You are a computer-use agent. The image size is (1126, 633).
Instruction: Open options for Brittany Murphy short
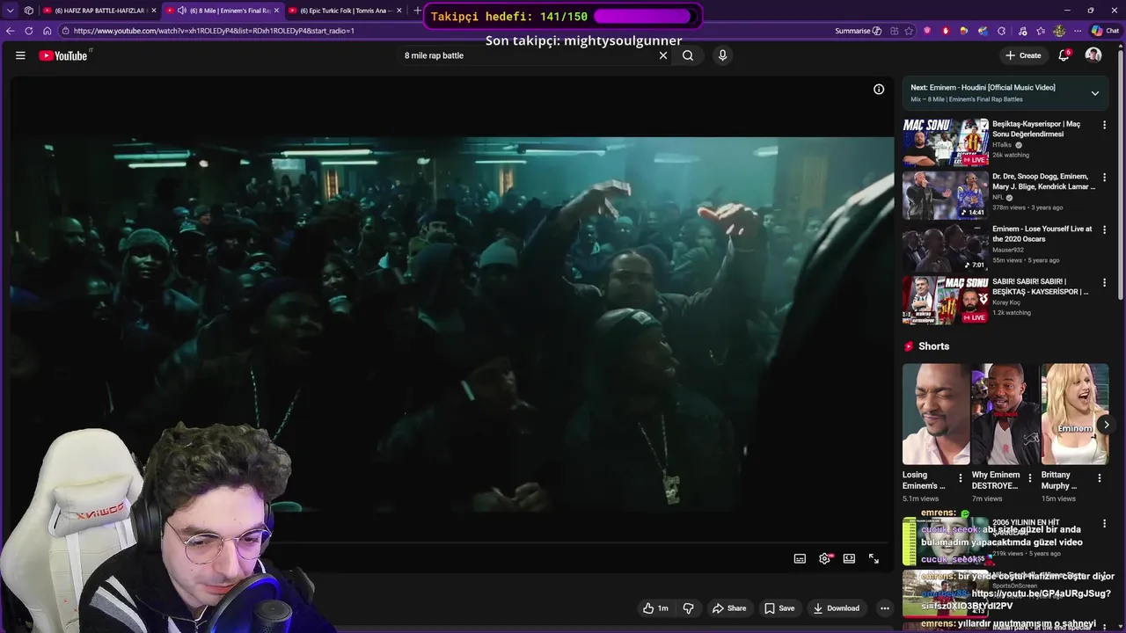(x=1099, y=478)
